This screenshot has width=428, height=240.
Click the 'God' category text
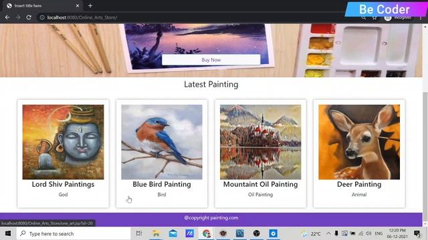(63, 195)
